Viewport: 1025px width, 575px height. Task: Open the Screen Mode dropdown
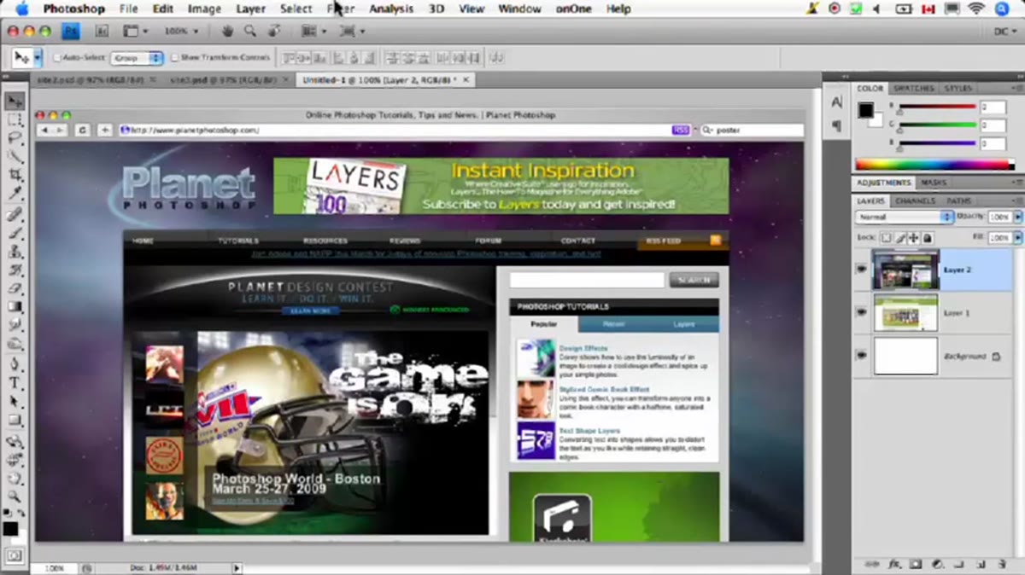[x=351, y=31]
